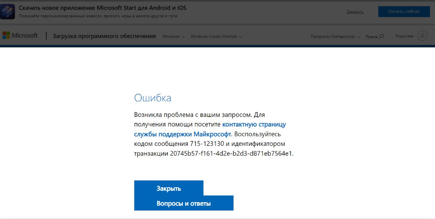This screenshot has width=435, height=219.
Task: Click the Ошибка heading
Action: [x=152, y=98]
